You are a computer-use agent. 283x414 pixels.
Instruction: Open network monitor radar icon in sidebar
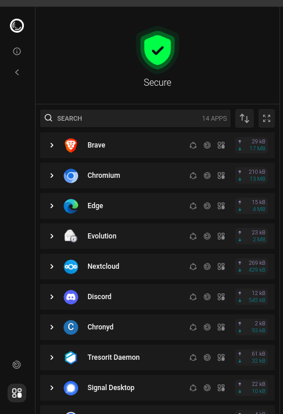click(x=17, y=364)
